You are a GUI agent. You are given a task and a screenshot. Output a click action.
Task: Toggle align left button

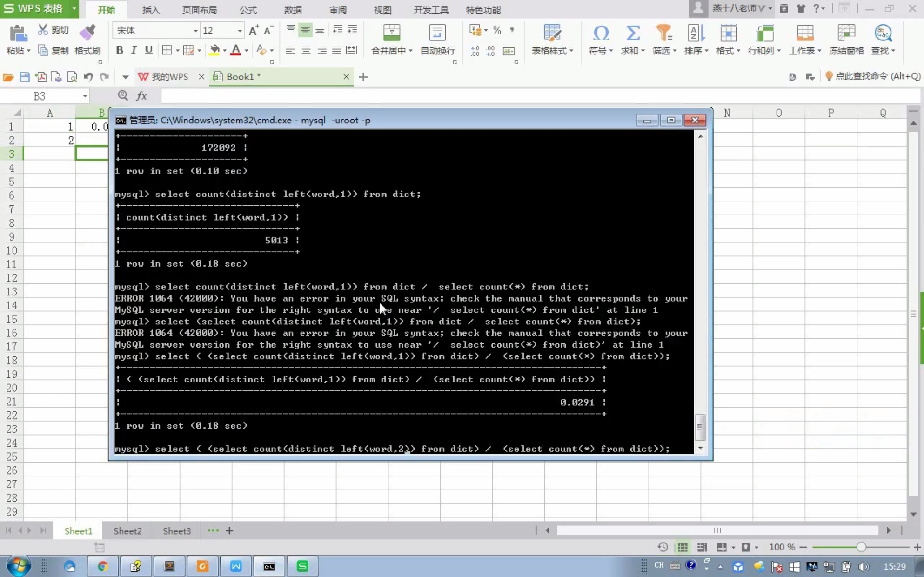[x=290, y=50]
